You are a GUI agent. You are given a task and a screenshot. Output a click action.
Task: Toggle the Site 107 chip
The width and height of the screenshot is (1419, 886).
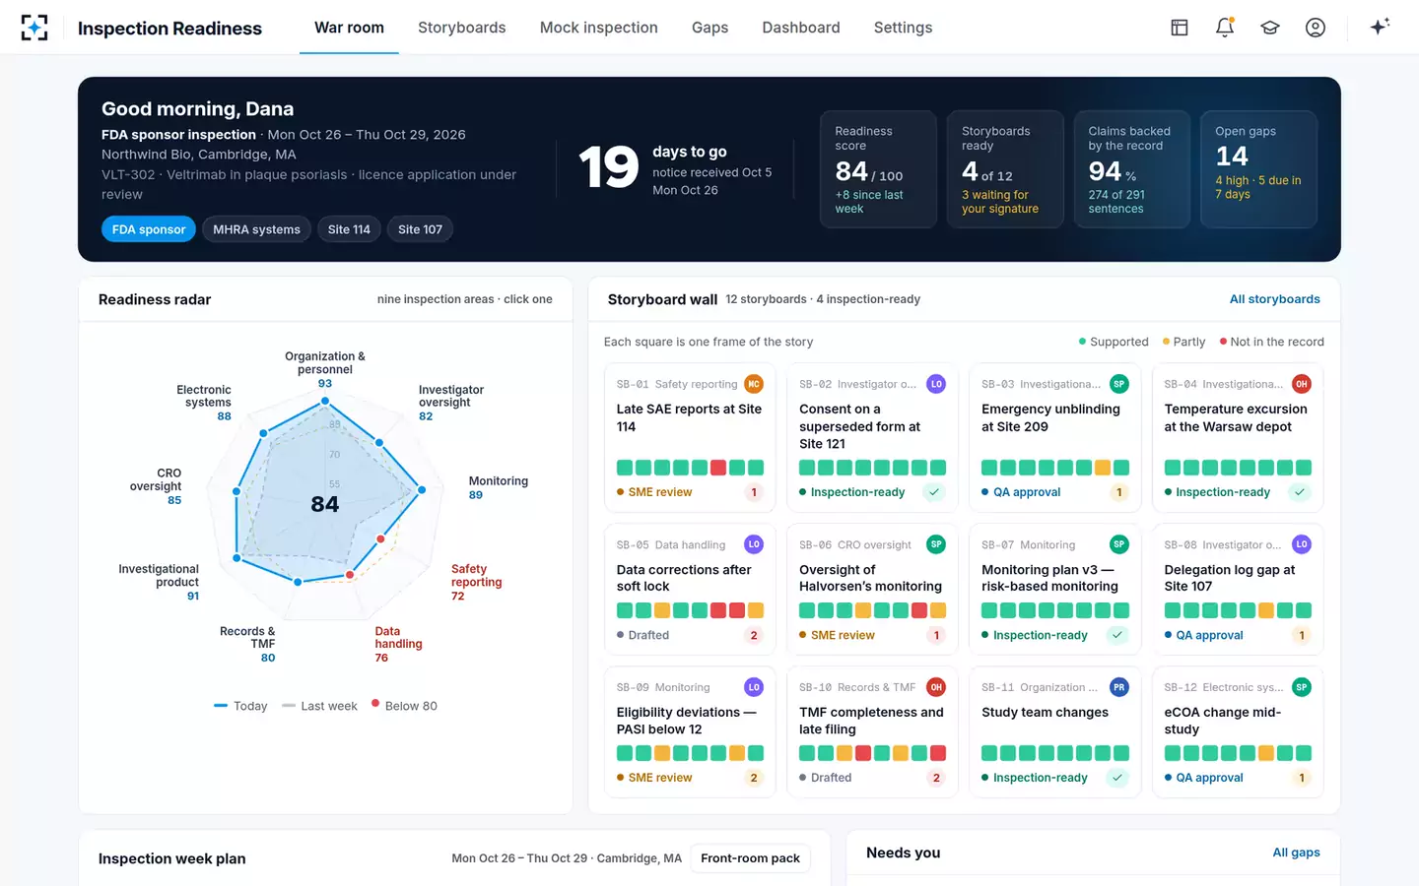pos(420,229)
